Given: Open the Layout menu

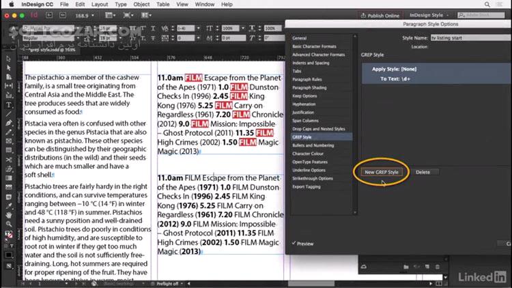Looking at the screenshot, I should [x=100, y=5].
